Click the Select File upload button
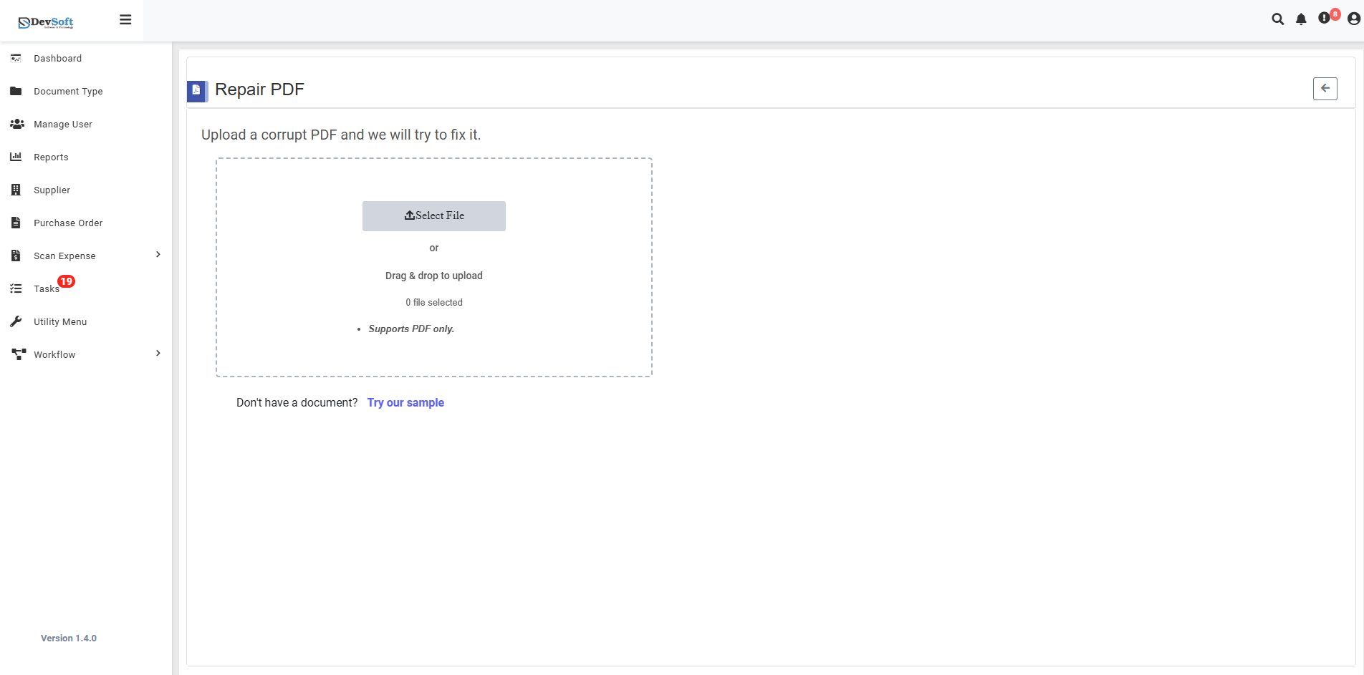The width and height of the screenshot is (1364, 675). (x=434, y=215)
